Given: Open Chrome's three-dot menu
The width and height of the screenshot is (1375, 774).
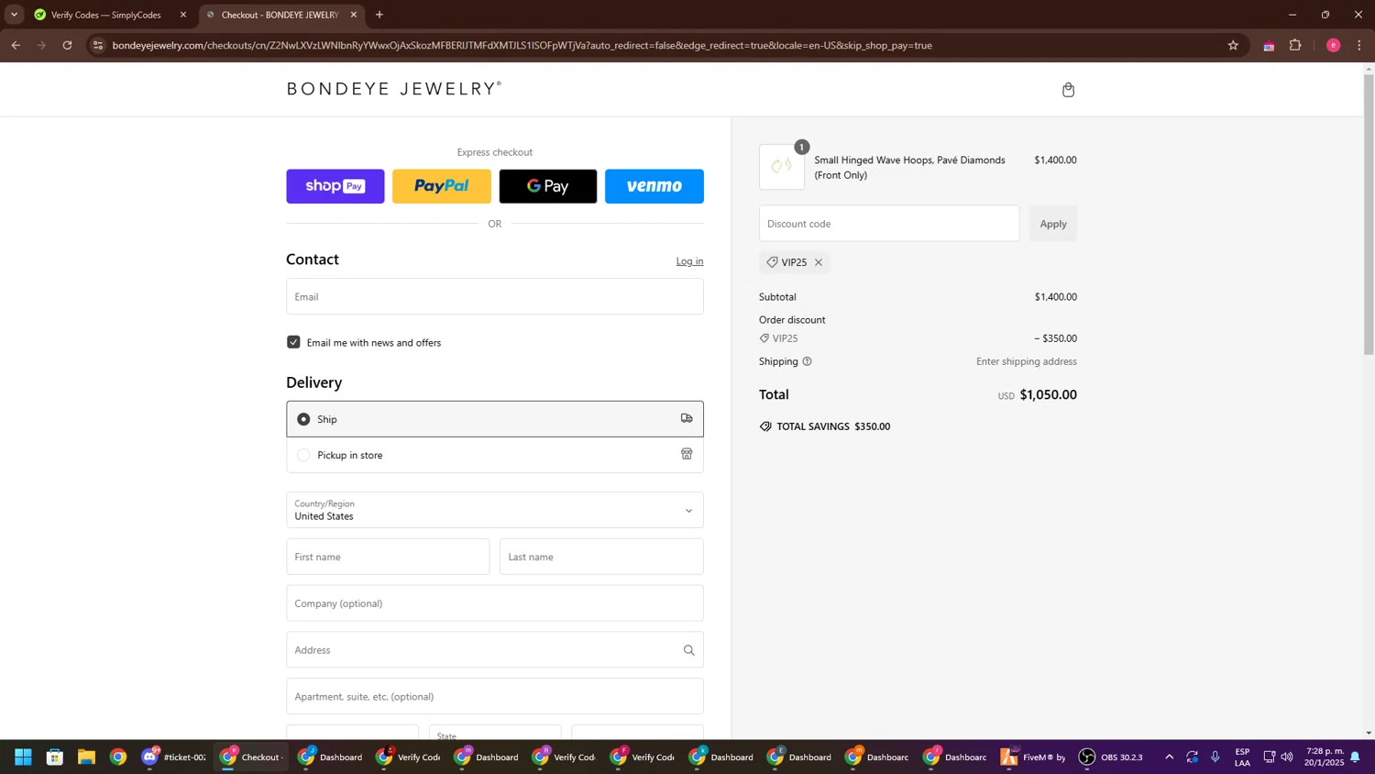Looking at the screenshot, I should coord(1359,45).
